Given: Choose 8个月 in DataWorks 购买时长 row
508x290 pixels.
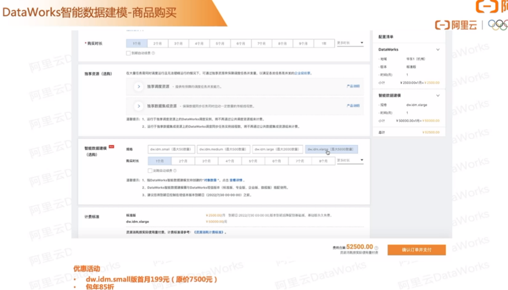Looking at the screenshot, I should 282,43.
